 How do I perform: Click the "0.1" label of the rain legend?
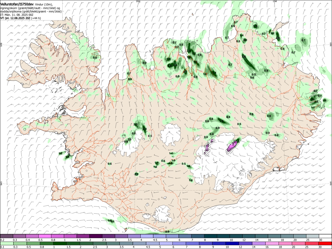coord(2,247)
